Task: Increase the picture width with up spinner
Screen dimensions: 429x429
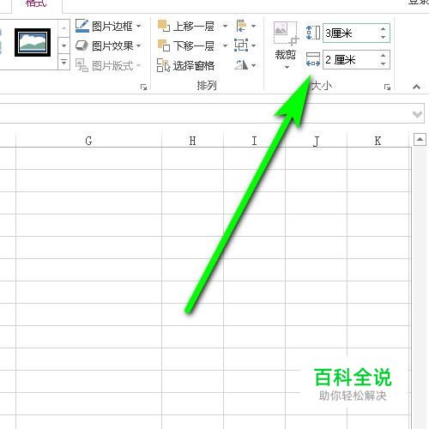Action: (x=384, y=56)
